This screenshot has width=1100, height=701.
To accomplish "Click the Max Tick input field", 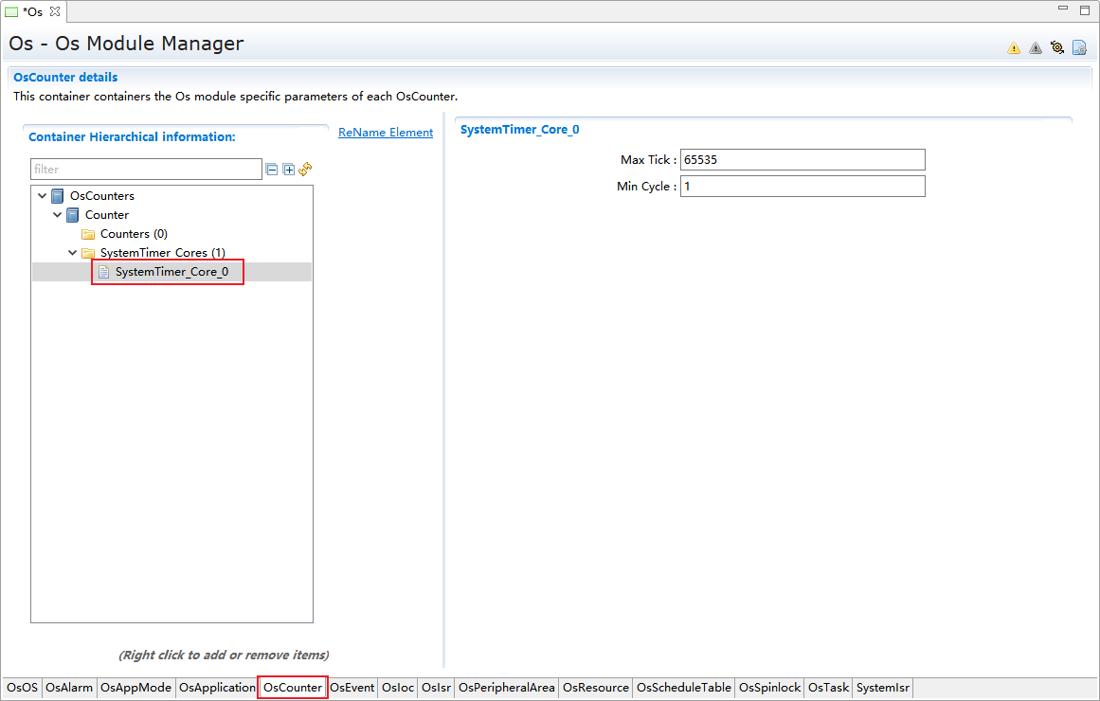I will [x=802, y=160].
